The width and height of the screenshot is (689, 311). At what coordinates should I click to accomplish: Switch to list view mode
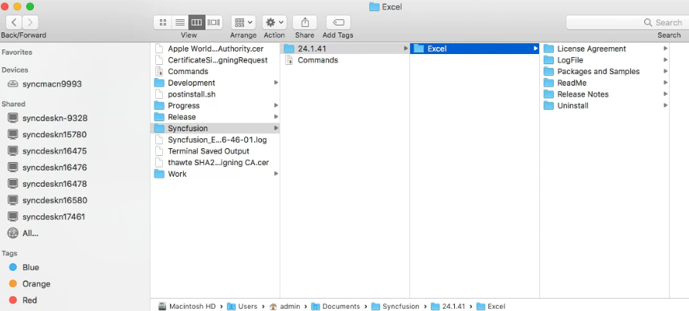click(x=180, y=22)
